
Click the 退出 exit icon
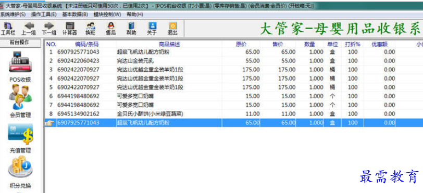pyautogui.click(x=172, y=29)
